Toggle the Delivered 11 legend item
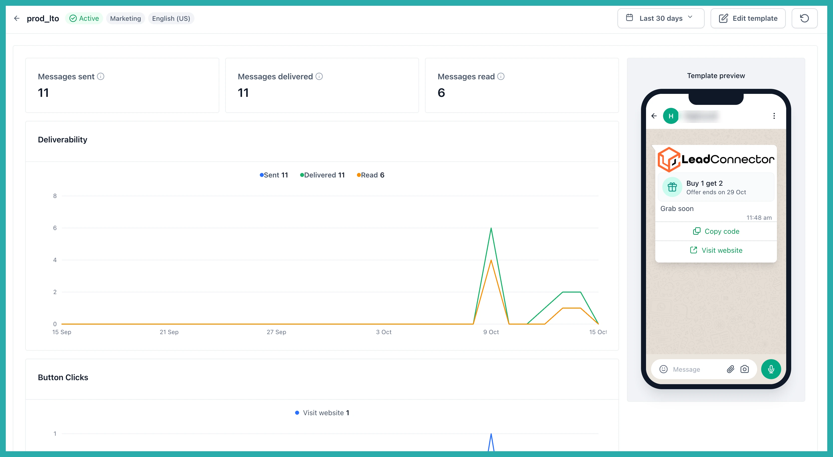The image size is (833, 457). pyautogui.click(x=322, y=175)
